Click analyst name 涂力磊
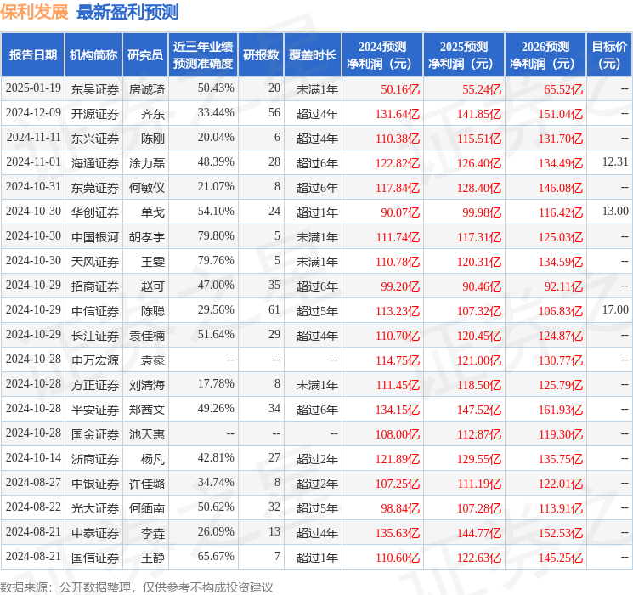Image resolution: width=633 pixels, height=595 pixels. point(146,163)
